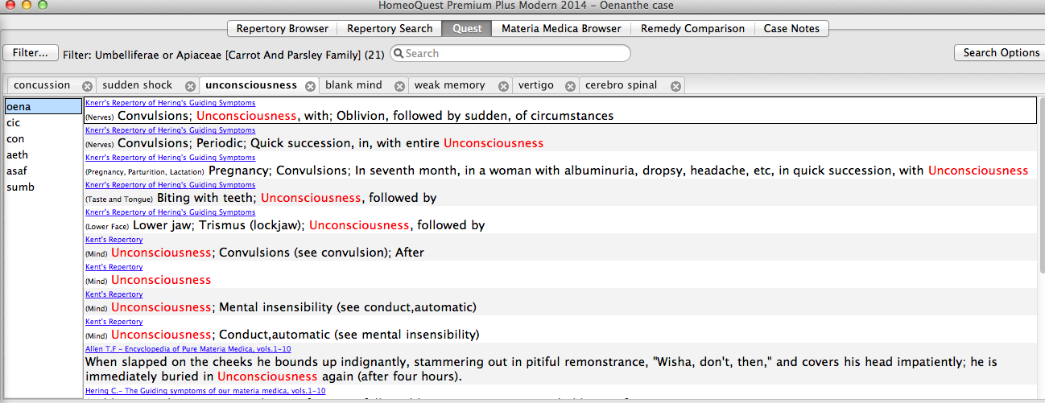The image size is (1045, 403).
Task: Open Search Options
Action: pyautogui.click(x=1001, y=52)
